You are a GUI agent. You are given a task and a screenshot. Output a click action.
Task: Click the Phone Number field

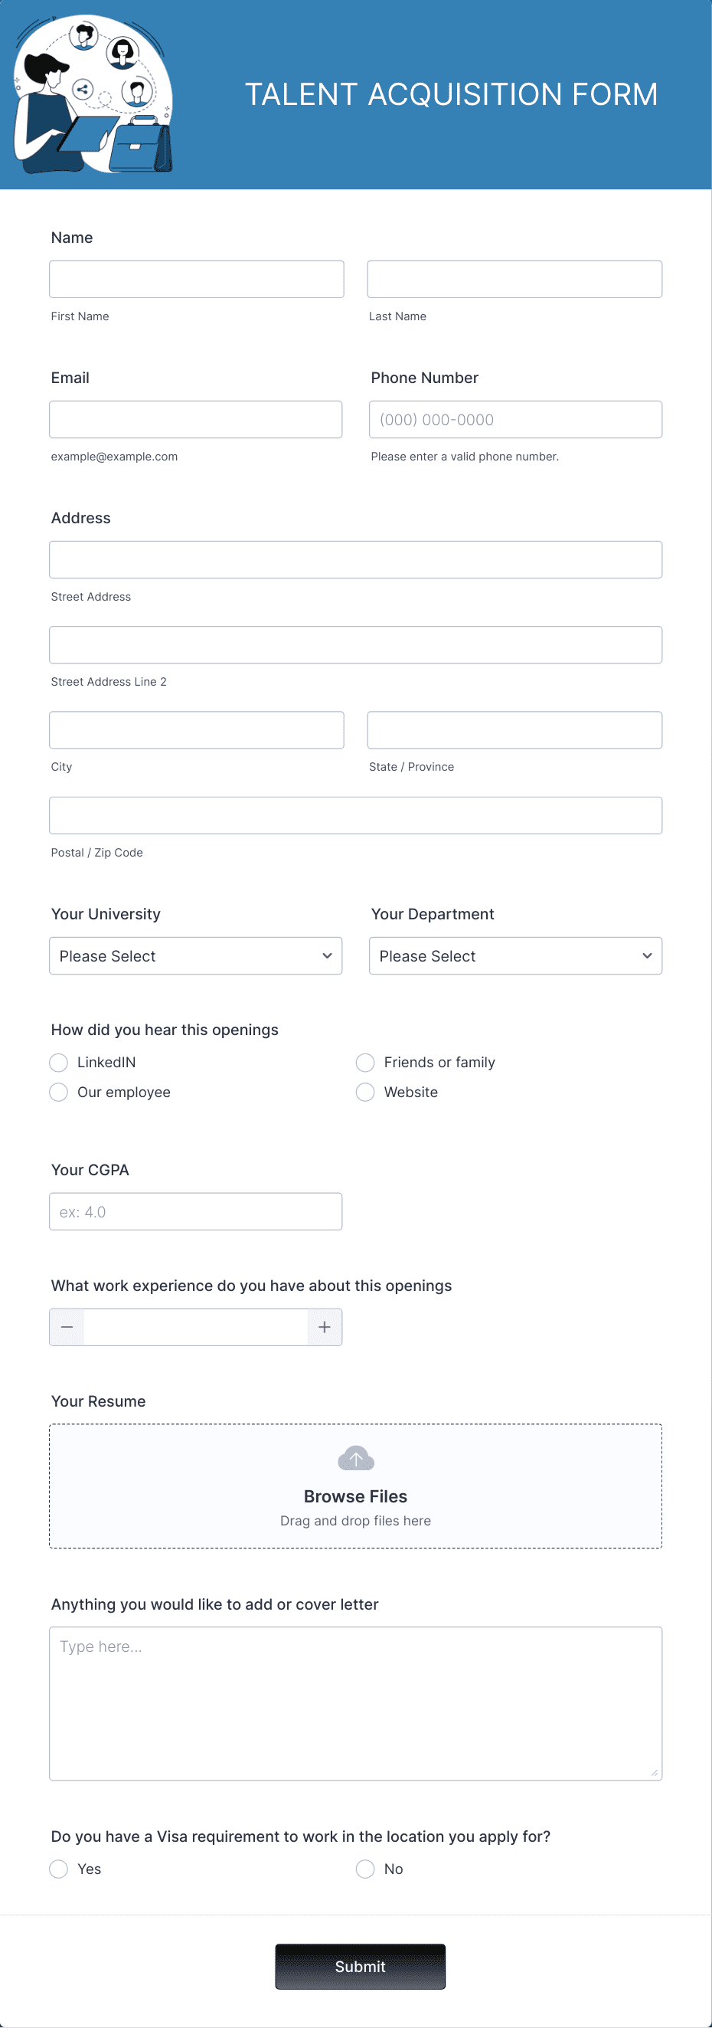(x=515, y=419)
